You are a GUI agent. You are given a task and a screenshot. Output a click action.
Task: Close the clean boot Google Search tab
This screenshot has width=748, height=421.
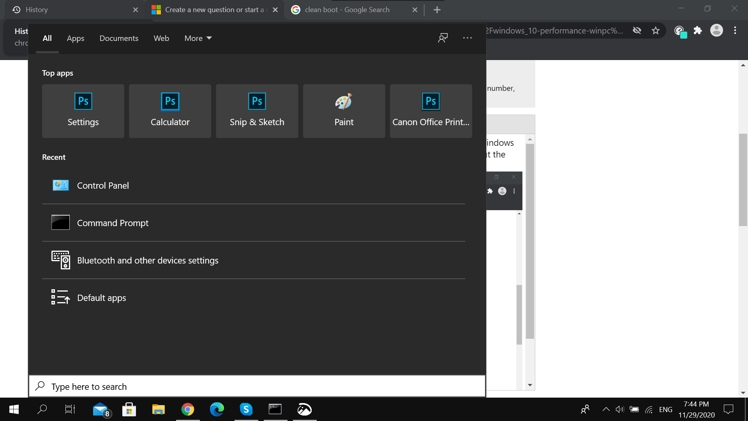415,10
